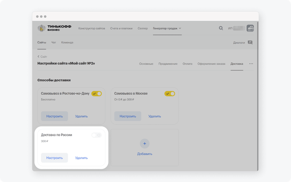Click the vertical scrollbar on the right
Viewport: 291px width, 182px height.
click(x=257, y=97)
